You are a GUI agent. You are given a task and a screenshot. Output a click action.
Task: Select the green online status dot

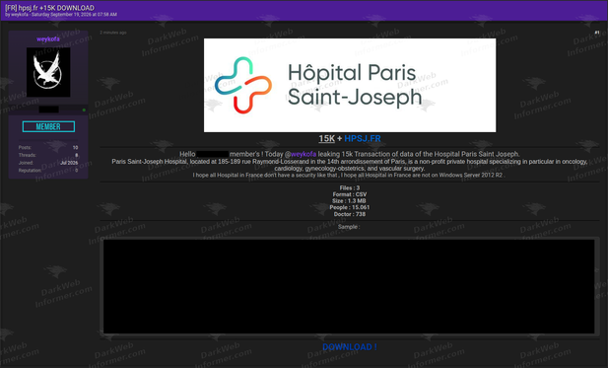(x=84, y=110)
